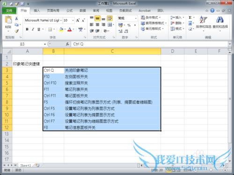This screenshot has height=175, width=234.
Task: Decrease font size with small A
Action: coord(83,20)
